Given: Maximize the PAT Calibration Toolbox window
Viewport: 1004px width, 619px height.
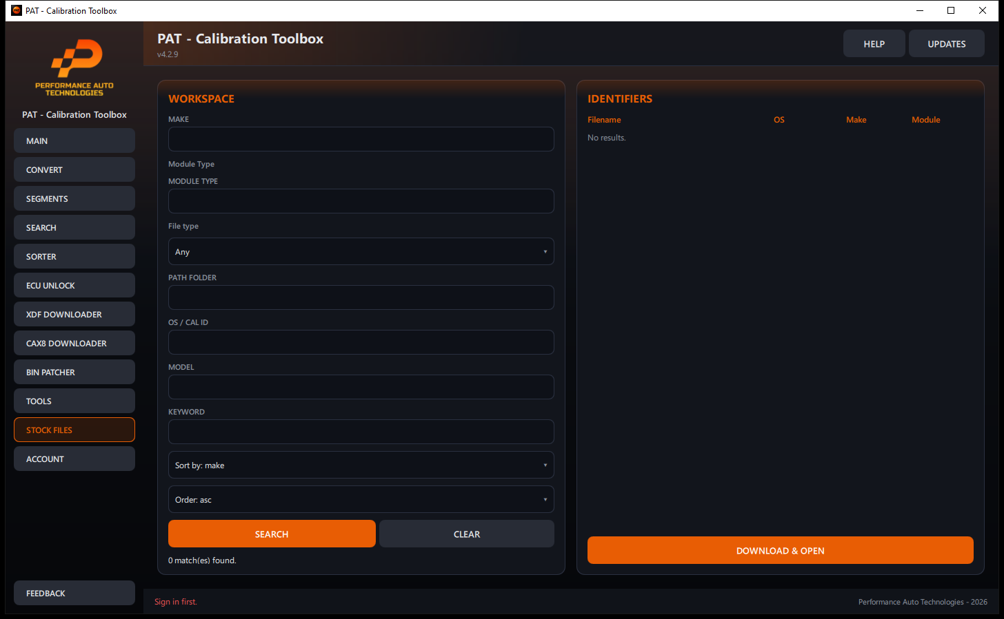Looking at the screenshot, I should 951,10.
